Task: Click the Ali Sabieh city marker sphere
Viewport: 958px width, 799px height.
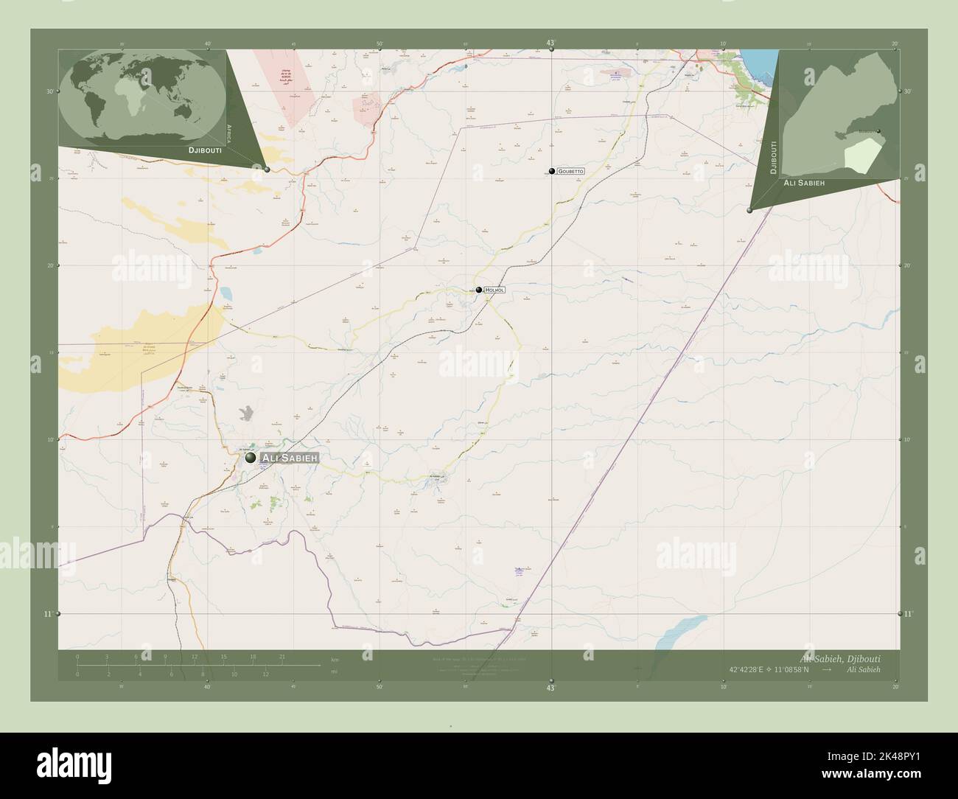Action: 251,458
